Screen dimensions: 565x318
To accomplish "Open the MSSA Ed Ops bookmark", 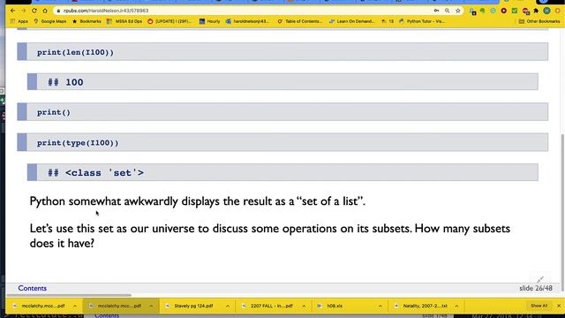I will pyautogui.click(x=124, y=21).
